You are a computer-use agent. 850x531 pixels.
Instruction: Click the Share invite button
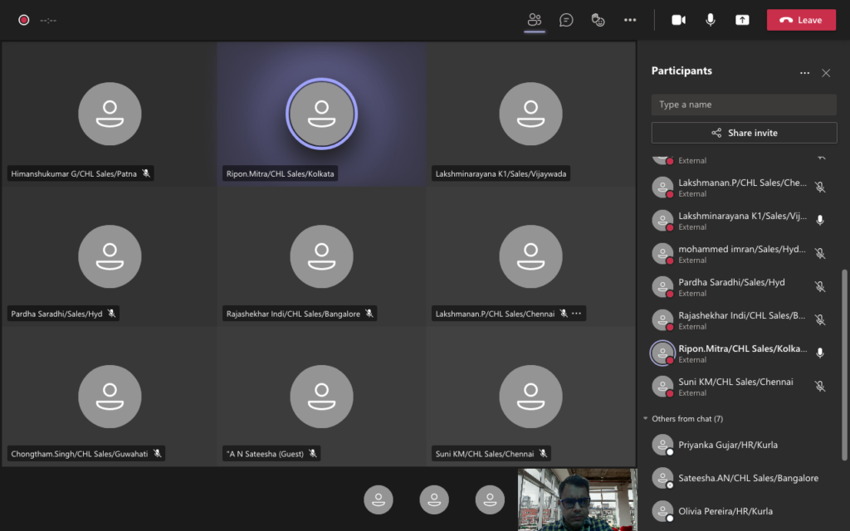click(744, 133)
